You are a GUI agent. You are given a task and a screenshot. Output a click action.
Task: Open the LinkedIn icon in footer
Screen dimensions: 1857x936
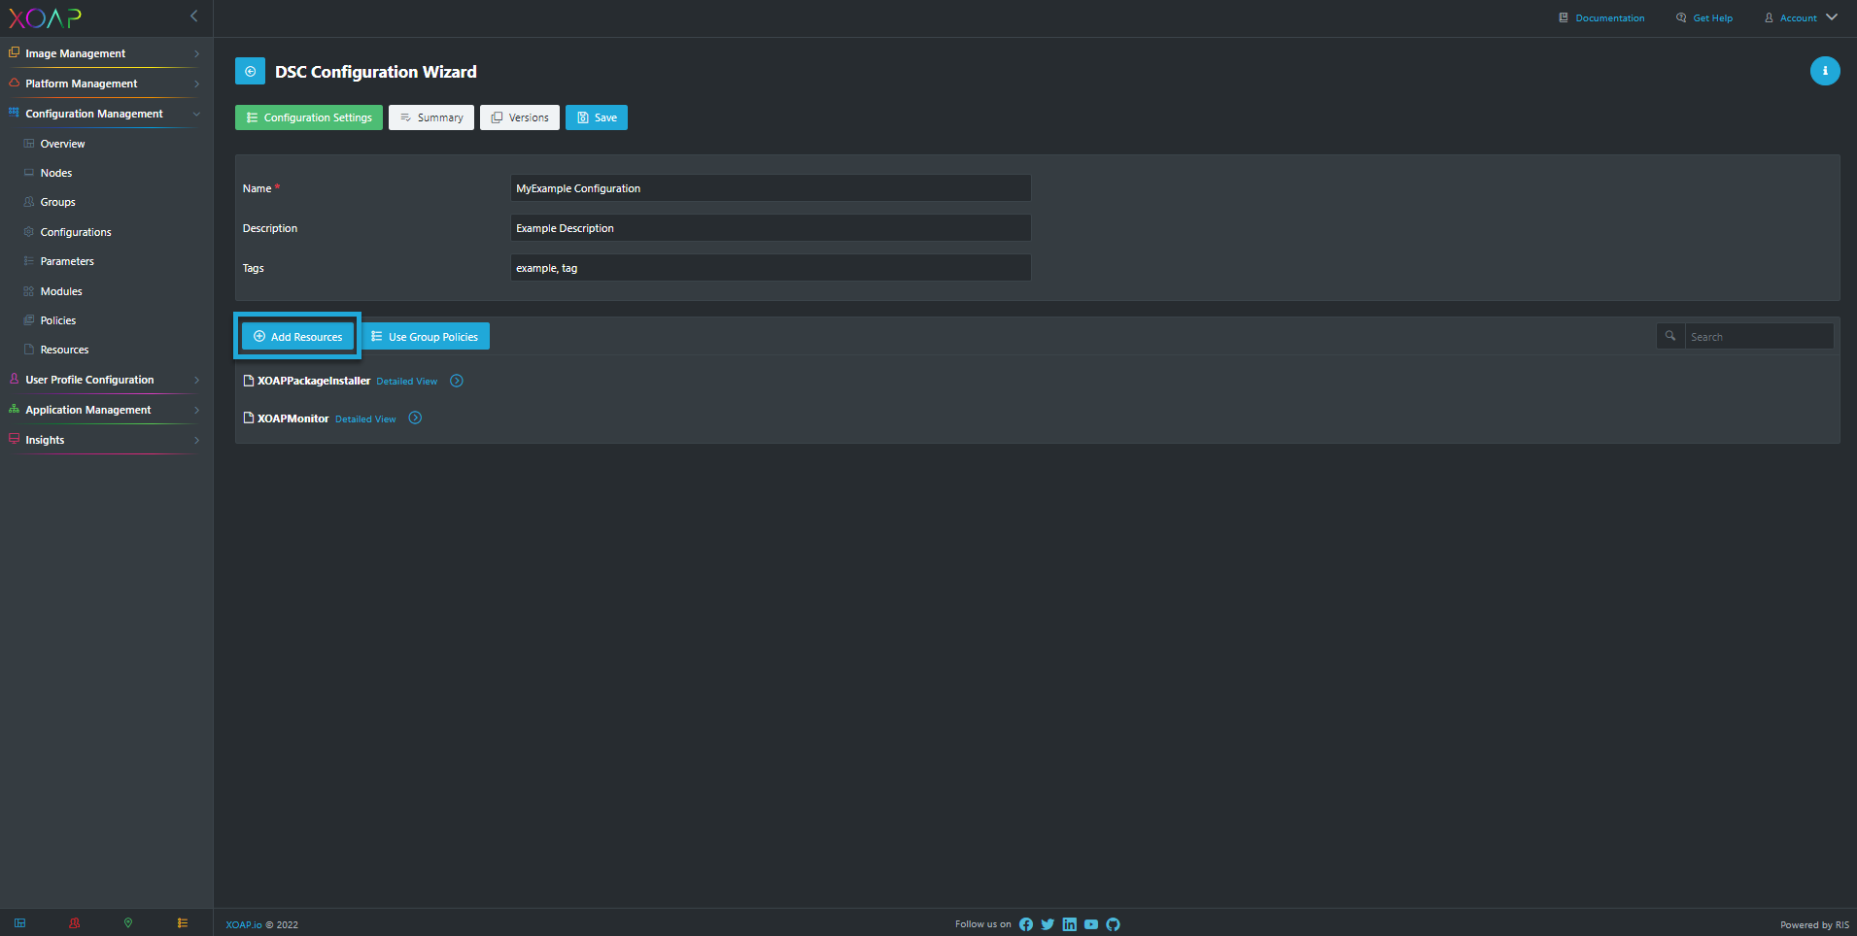[1069, 924]
